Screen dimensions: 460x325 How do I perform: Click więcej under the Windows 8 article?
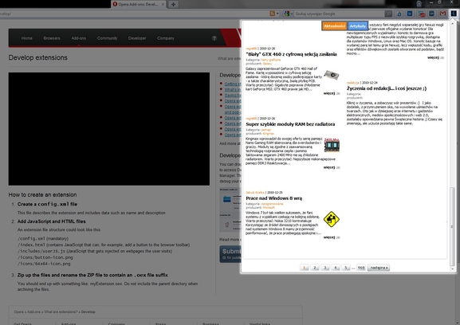(x=329, y=237)
